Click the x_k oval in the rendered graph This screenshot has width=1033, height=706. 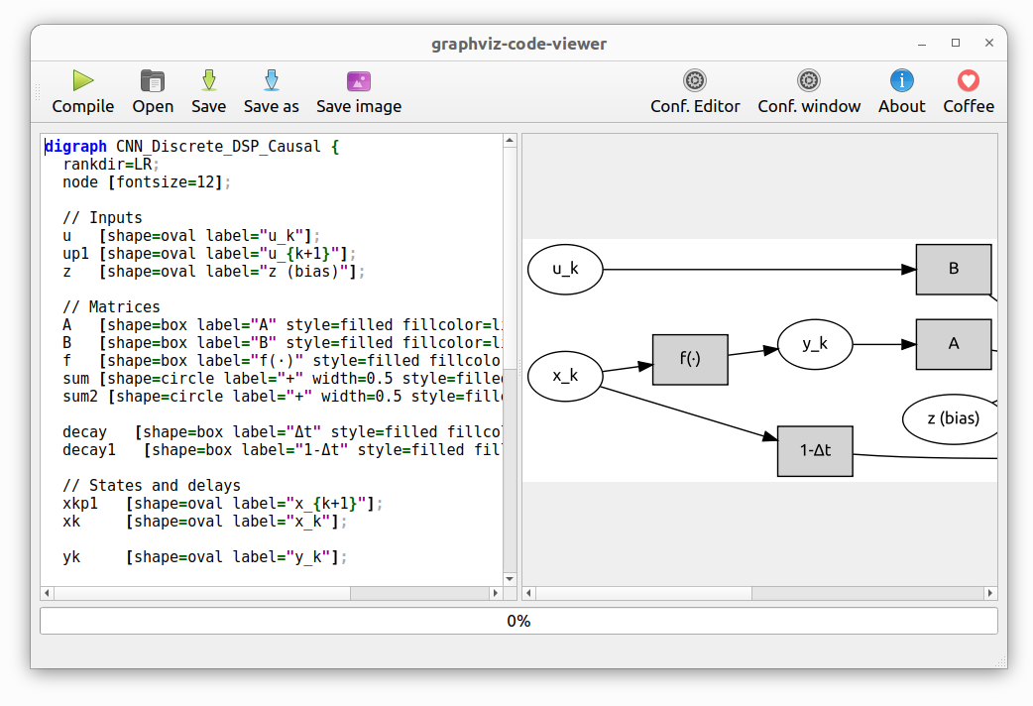tap(564, 376)
